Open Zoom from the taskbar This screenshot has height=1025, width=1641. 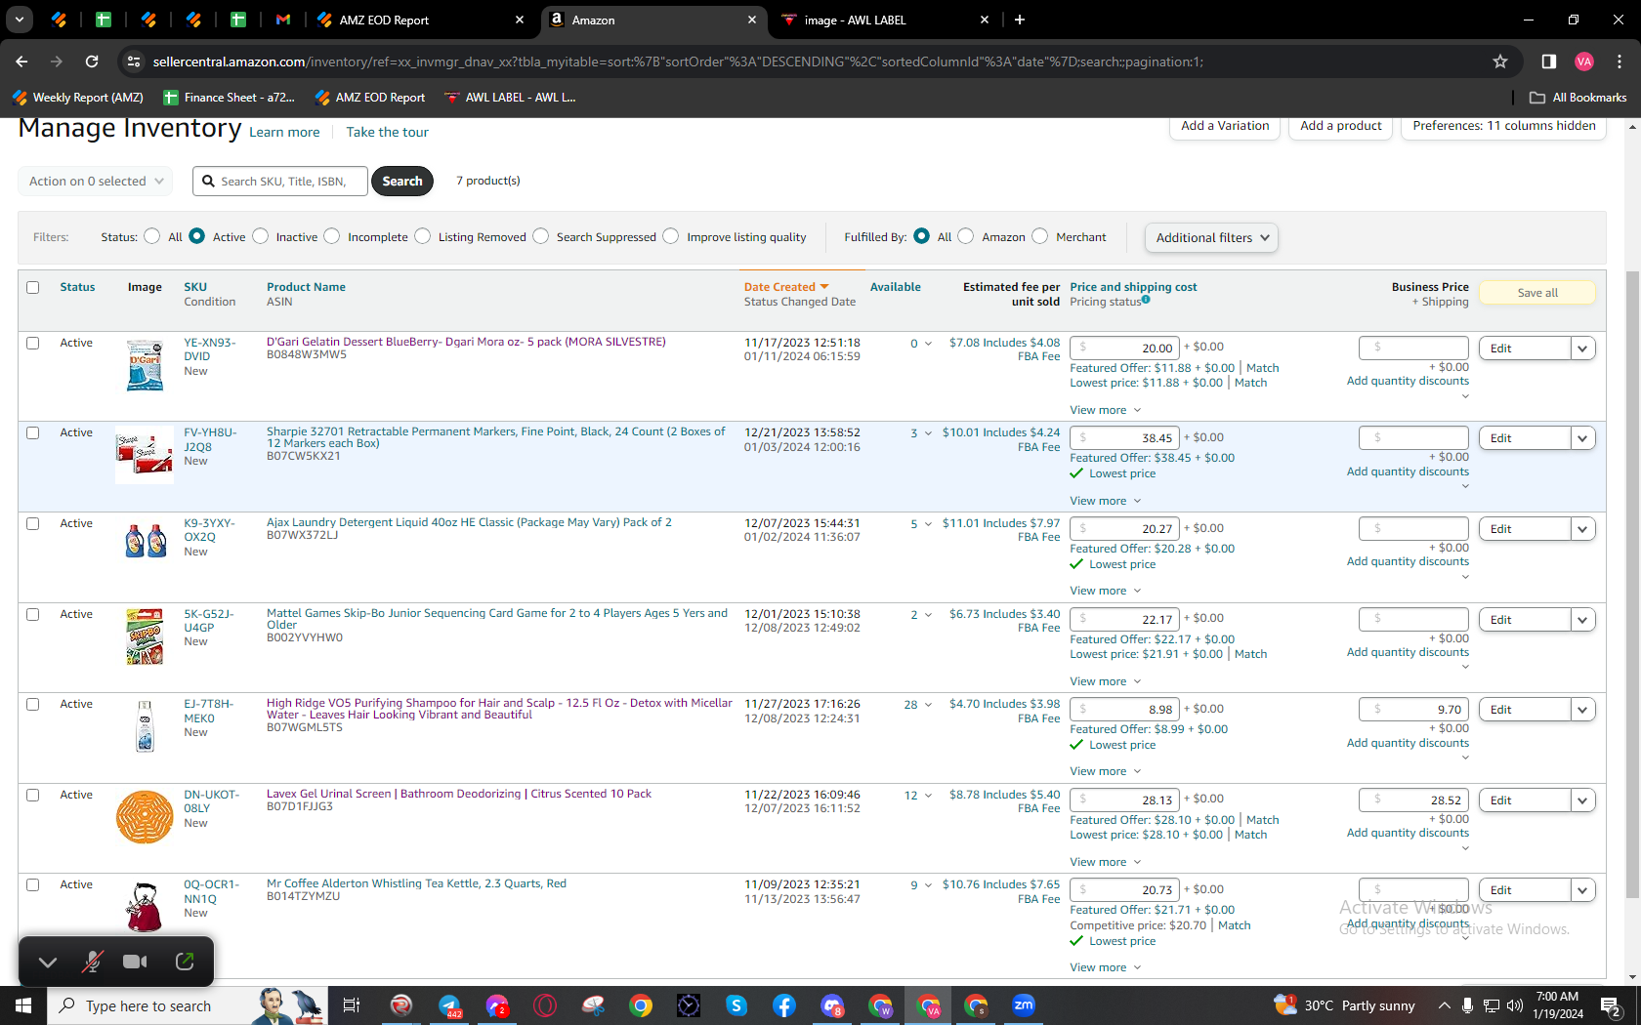[1024, 1005]
